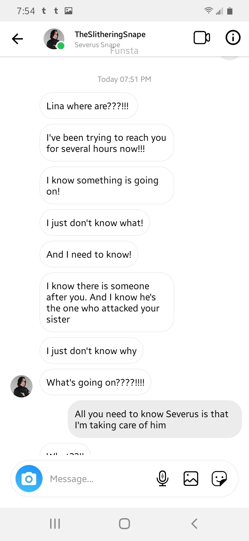
Task: Open the profile picture in the header
Action: [54, 39]
